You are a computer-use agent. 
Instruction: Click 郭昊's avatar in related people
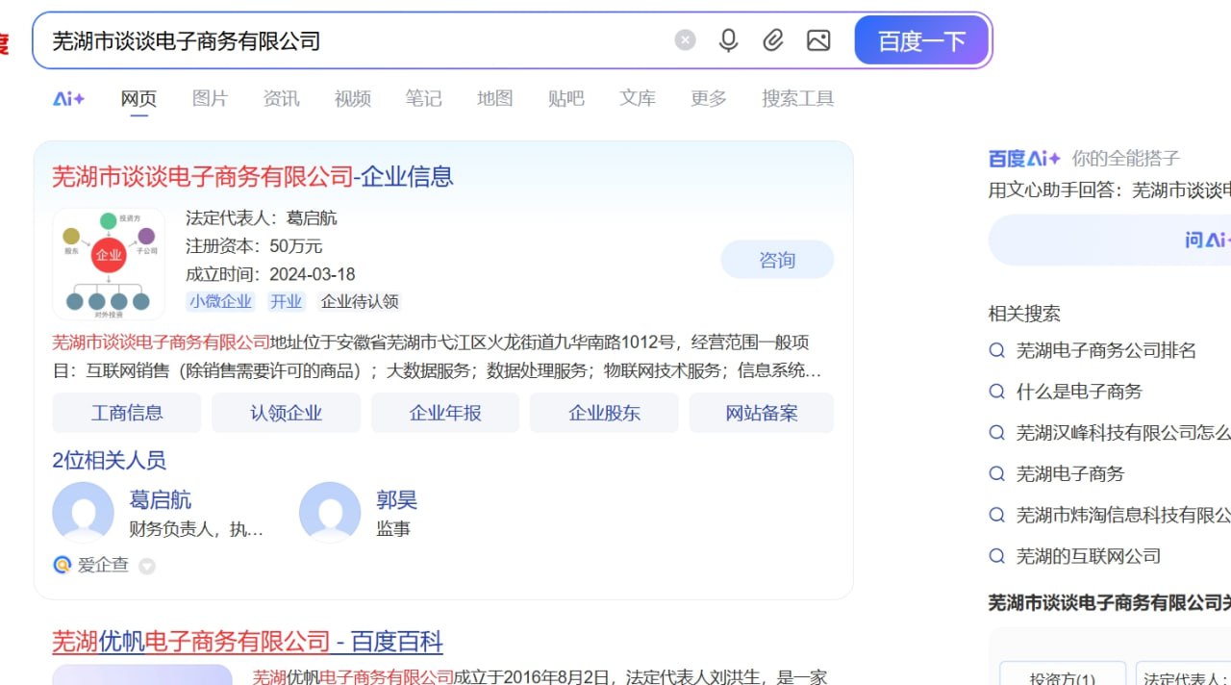click(x=330, y=512)
